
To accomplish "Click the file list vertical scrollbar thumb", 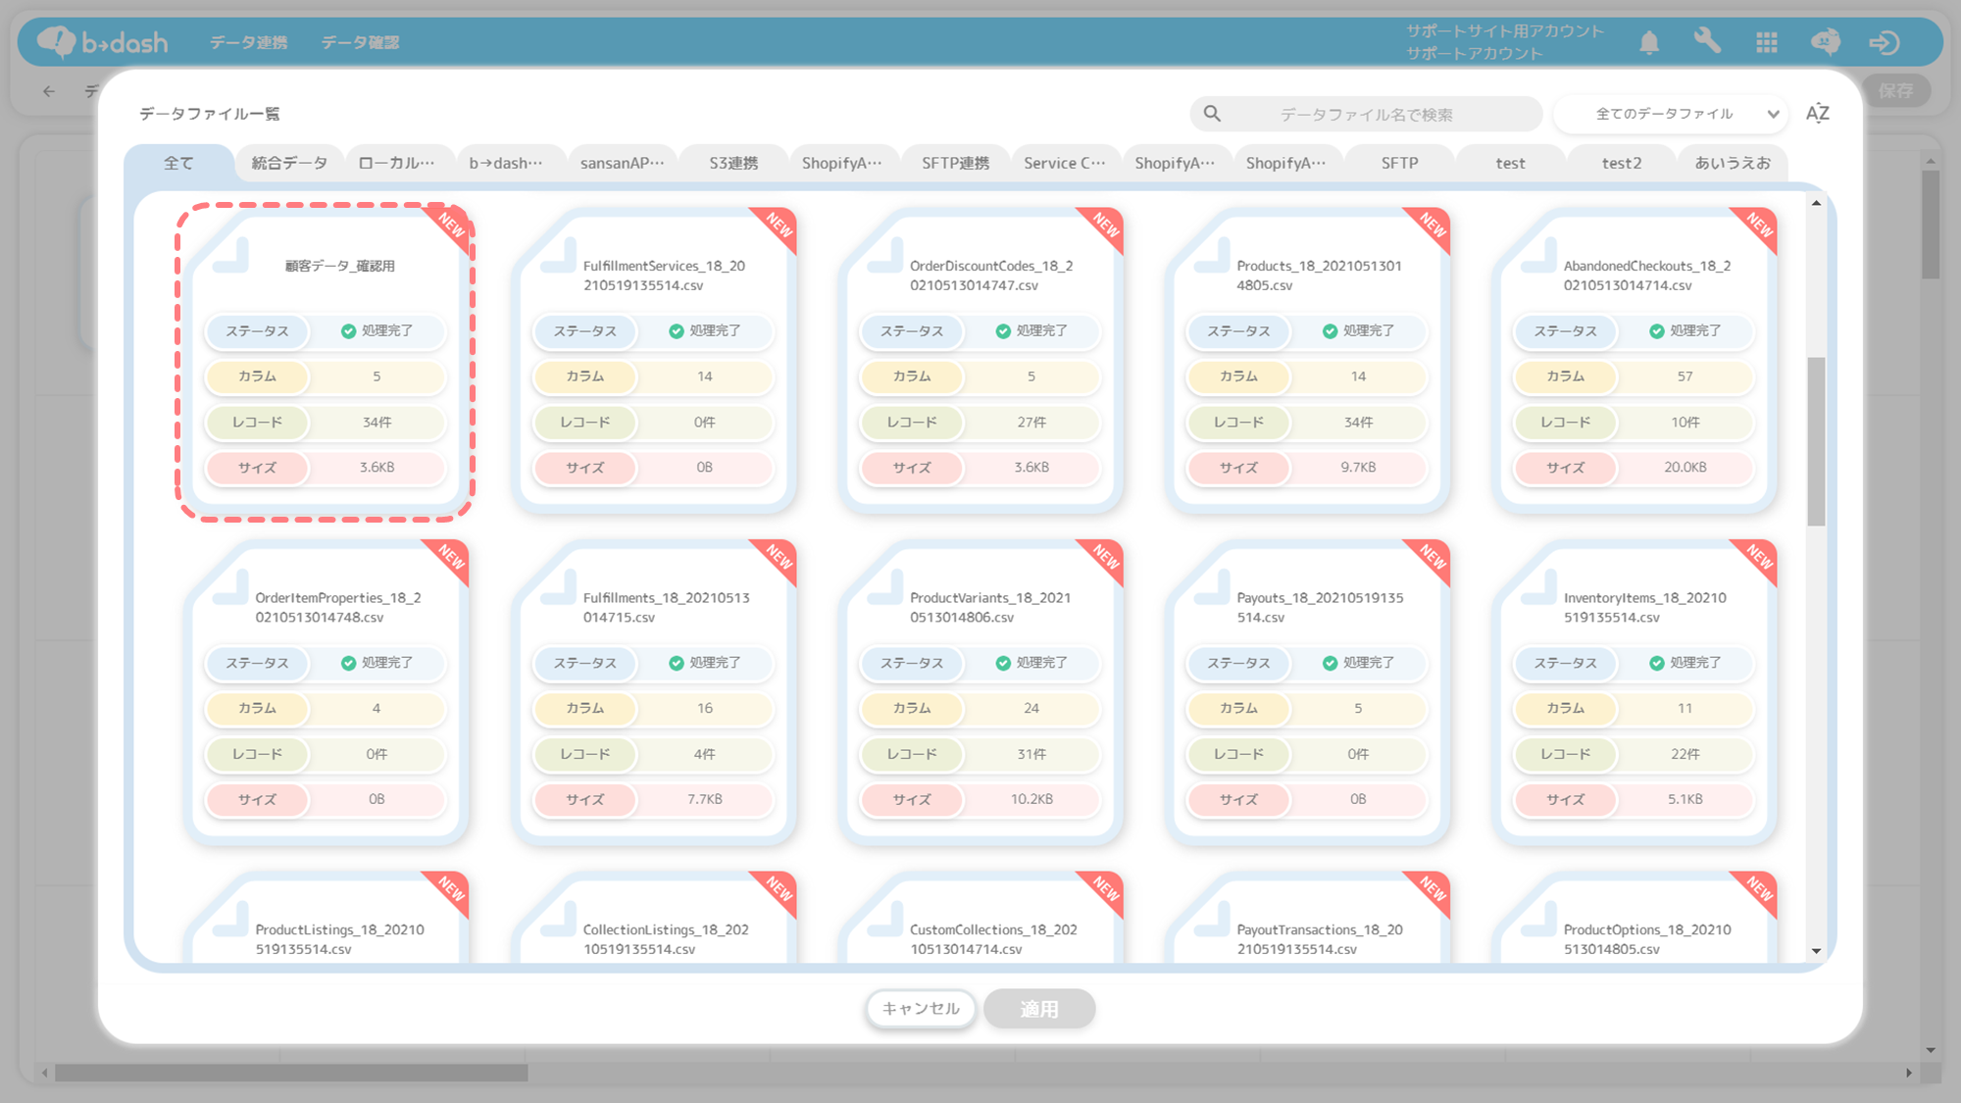I will (x=1816, y=441).
